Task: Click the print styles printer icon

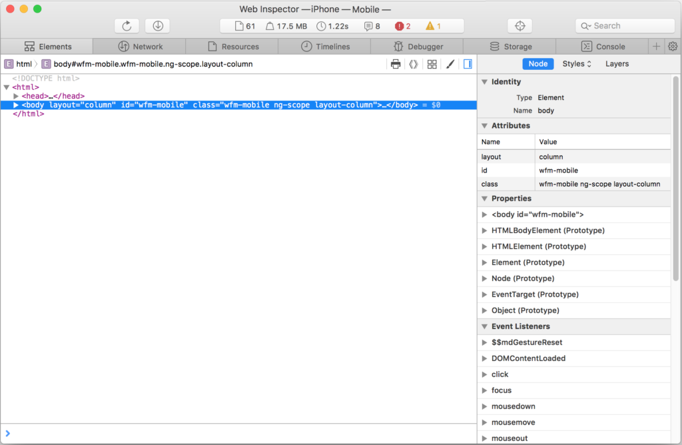Action: (396, 64)
